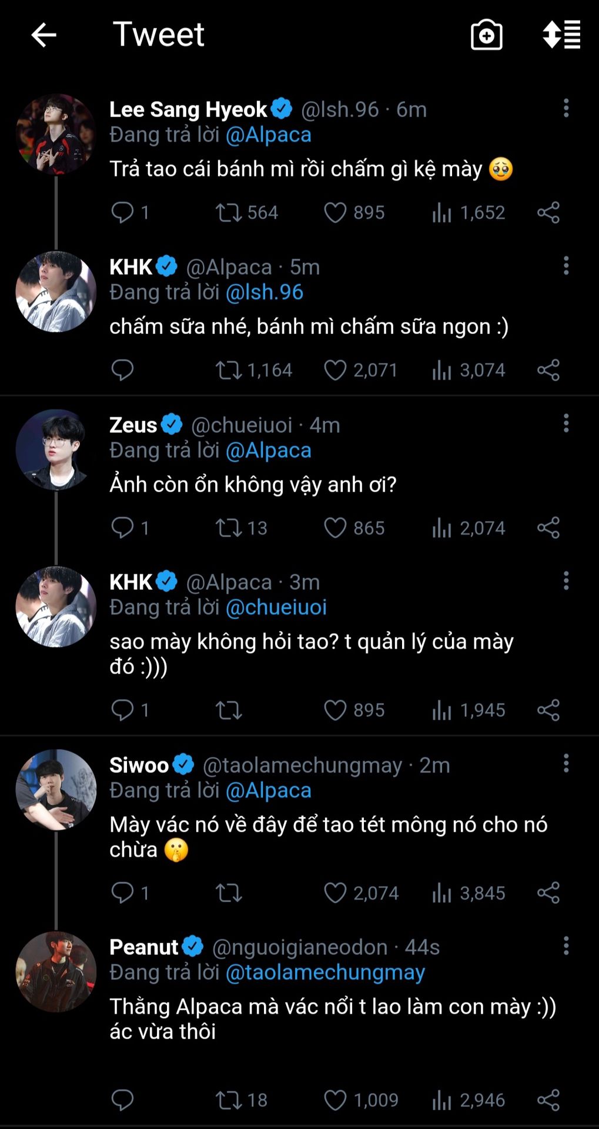This screenshot has width=599, height=1129.
Task: Reply to Peanut's tweet
Action: coord(122,1100)
